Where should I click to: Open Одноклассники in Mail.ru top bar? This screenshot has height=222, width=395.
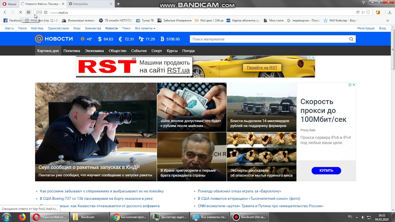click(58, 28)
